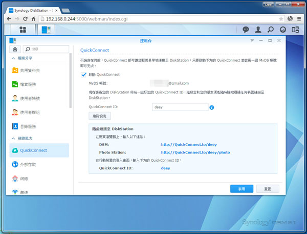307x234 pixels.
Task: Click the DSM search magnifier icon
Action: click(270, 30)
